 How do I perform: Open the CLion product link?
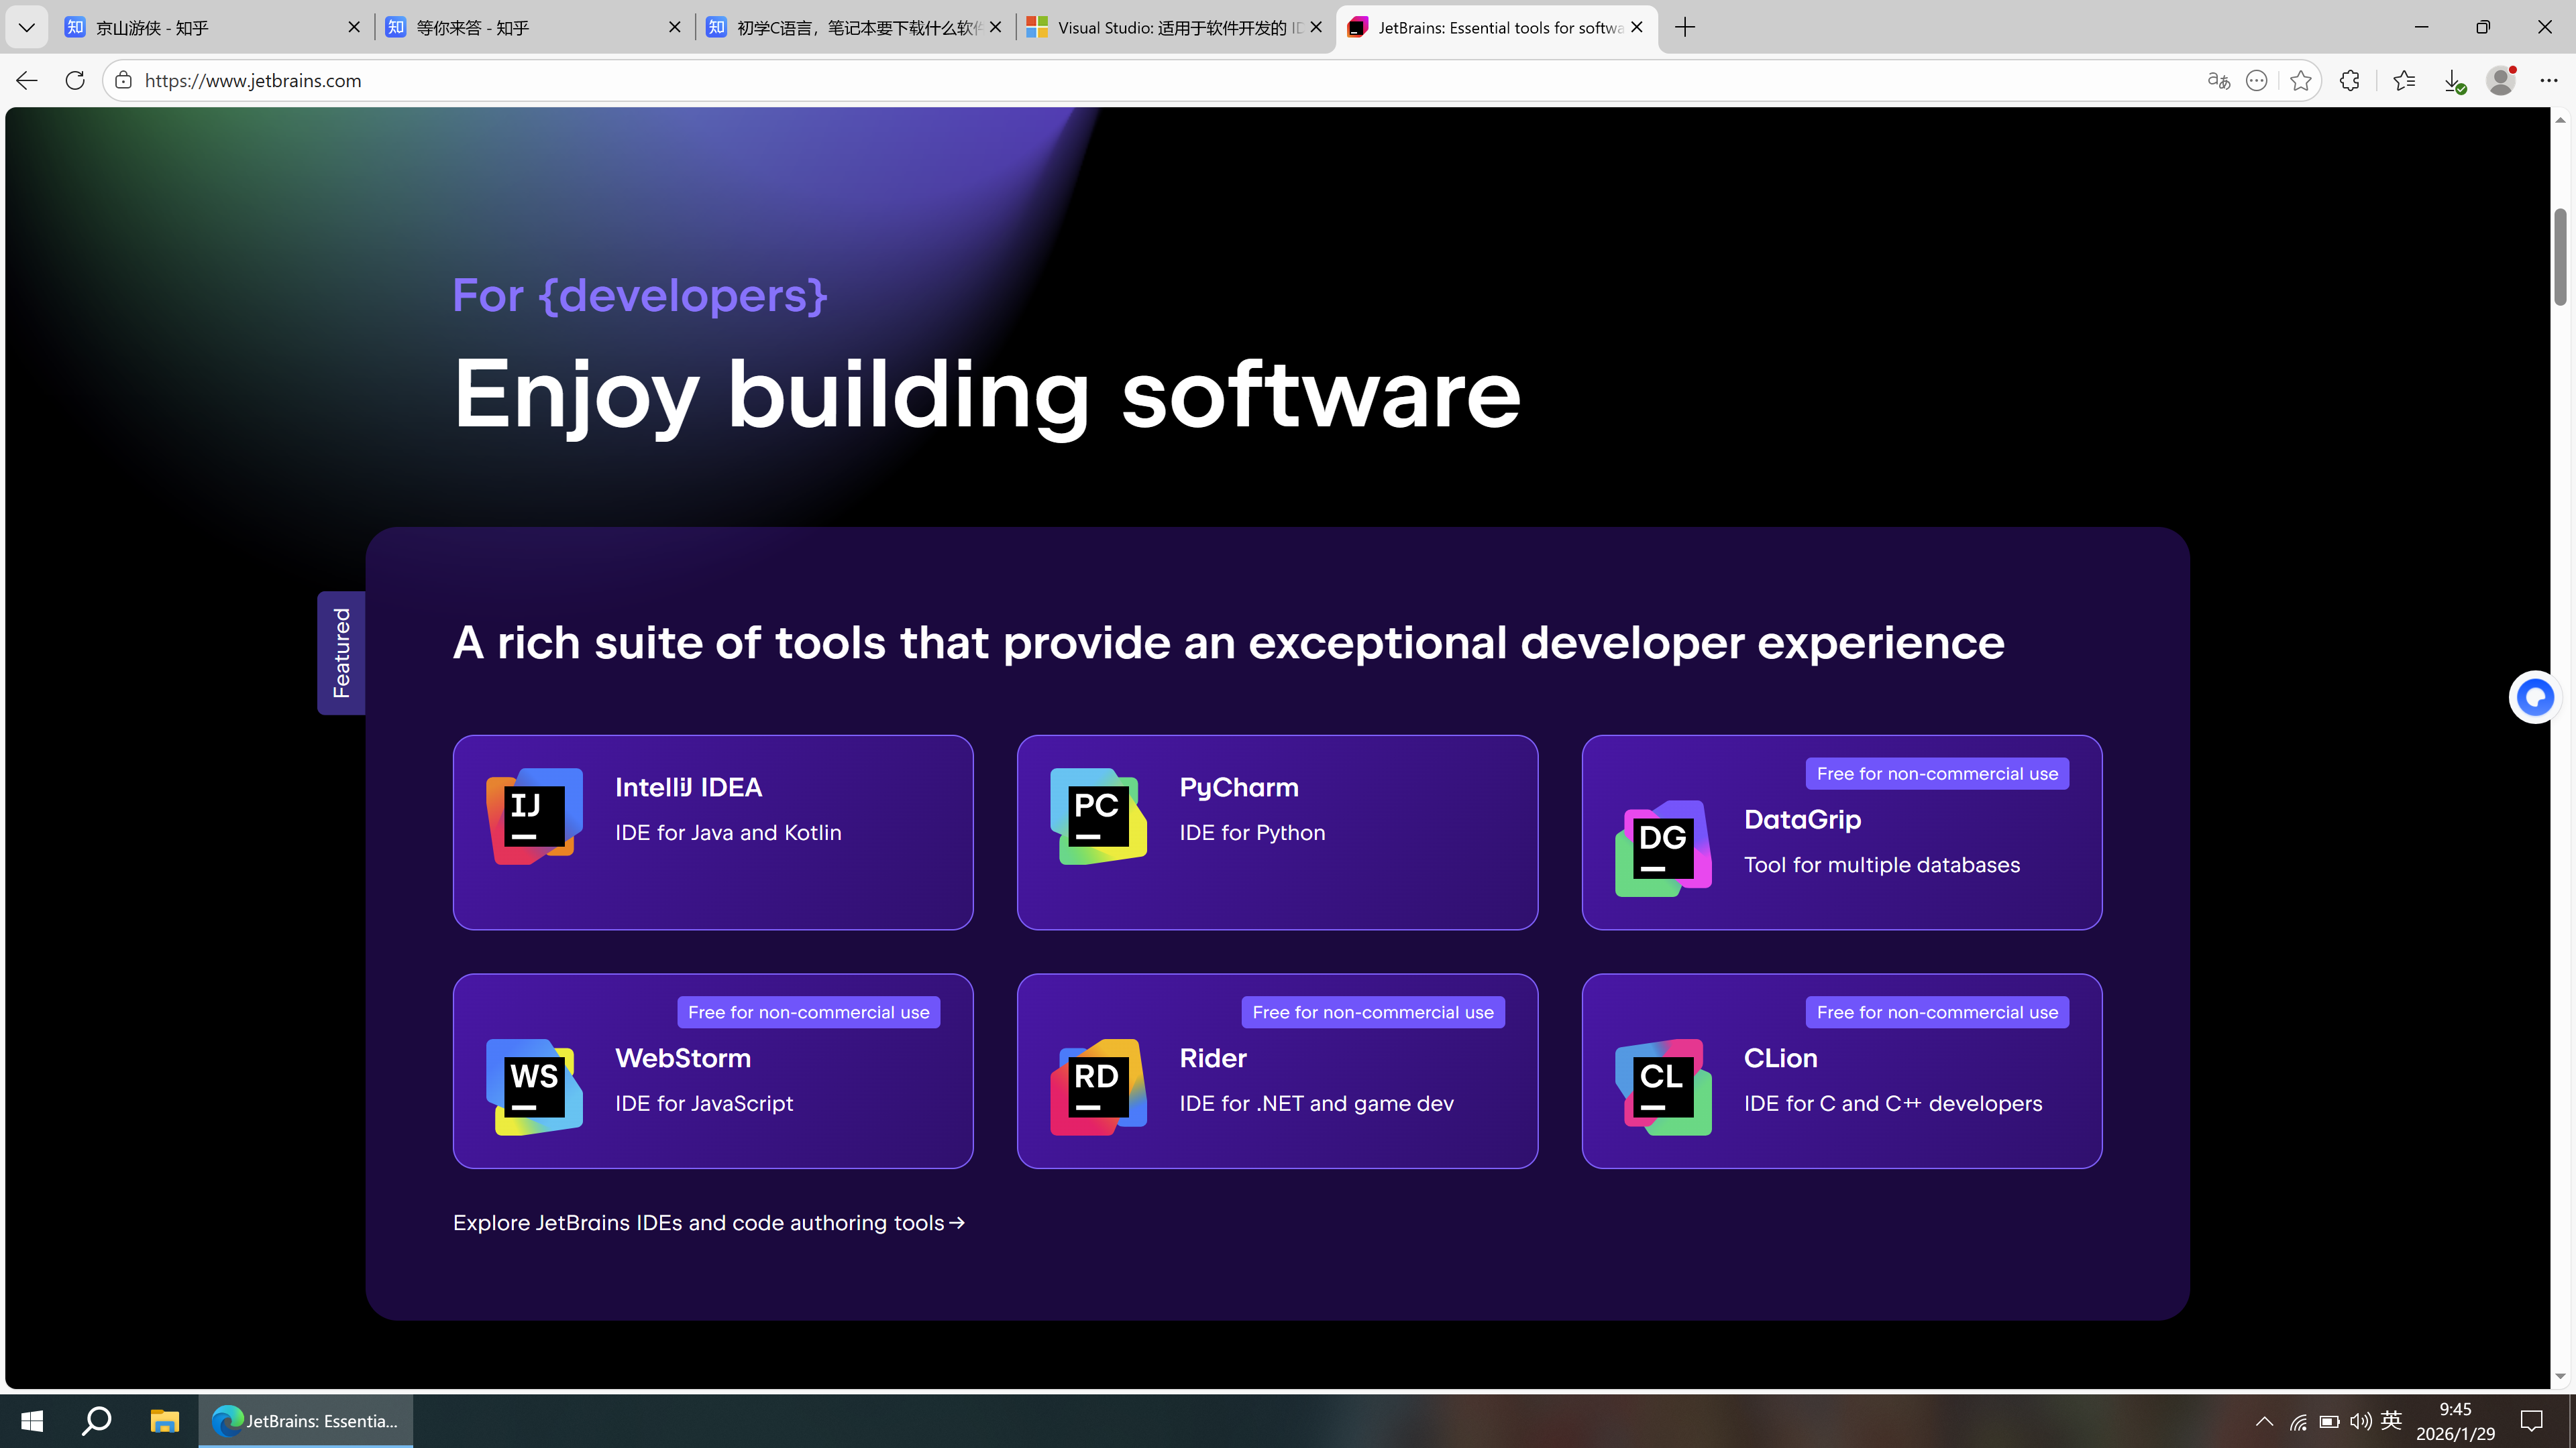click(1842, 1071)
